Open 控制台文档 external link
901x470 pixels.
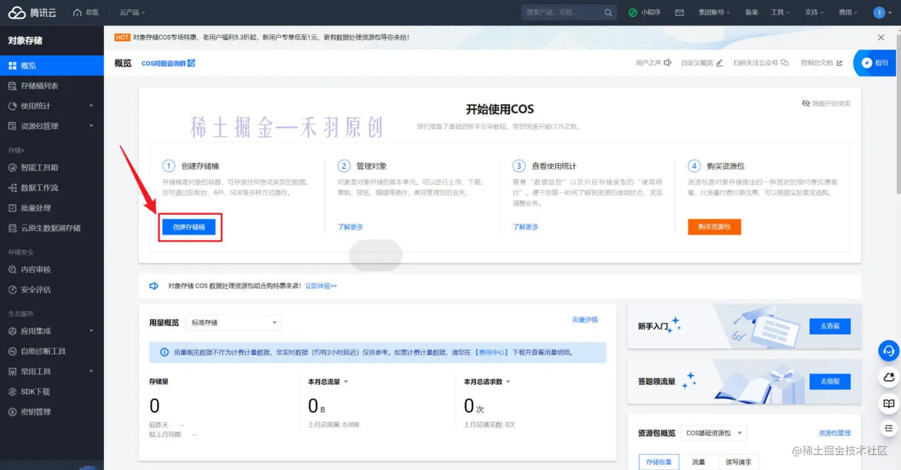click(x=822, y=62)
